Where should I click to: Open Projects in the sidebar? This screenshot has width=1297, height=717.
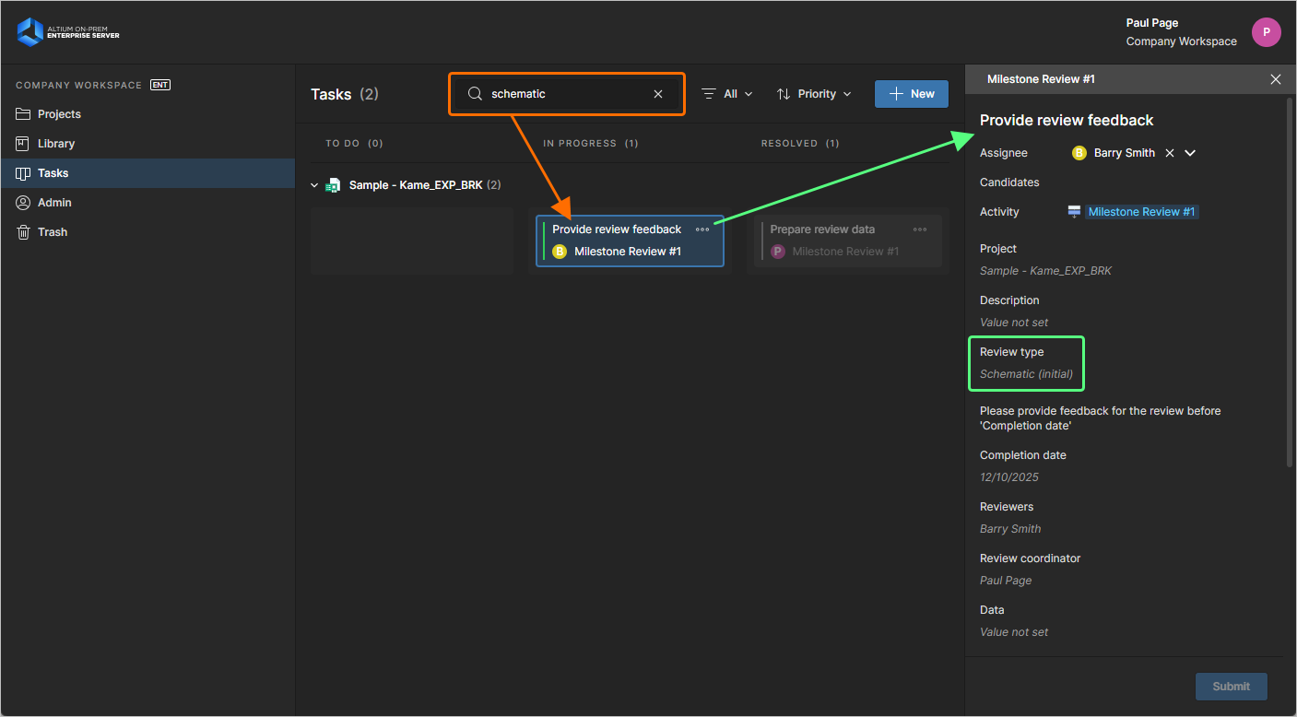[x=59, y=114]
